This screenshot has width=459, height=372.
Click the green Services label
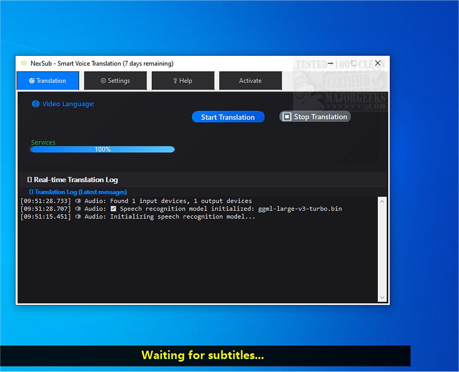(x=43, y=142)
